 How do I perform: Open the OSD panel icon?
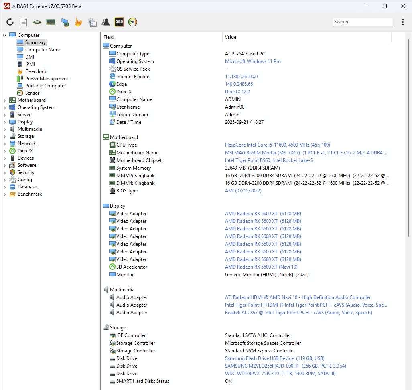click(x=119, y=22)
